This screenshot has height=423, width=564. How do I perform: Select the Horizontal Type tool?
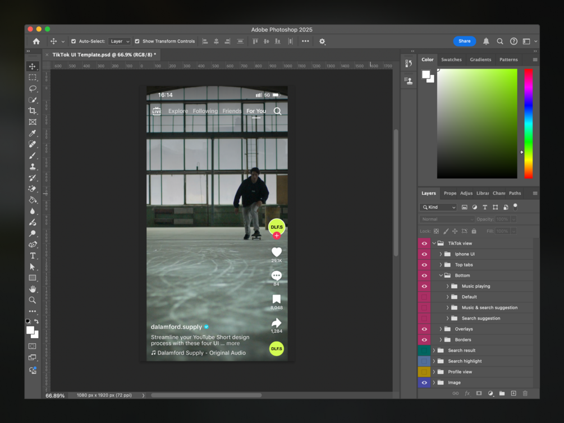[33, 256]
